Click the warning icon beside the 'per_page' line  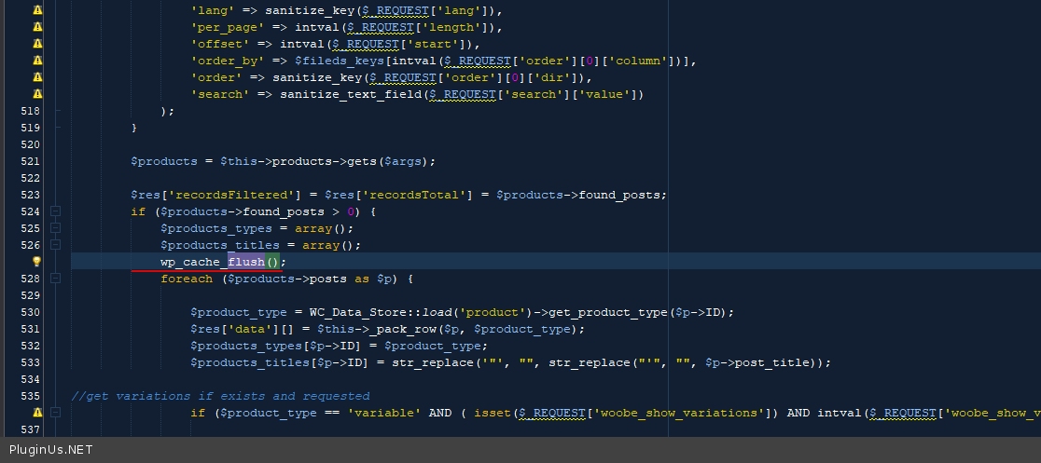point(37,27)
